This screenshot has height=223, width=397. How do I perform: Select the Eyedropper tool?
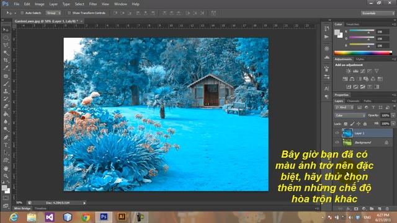(6, 68)
